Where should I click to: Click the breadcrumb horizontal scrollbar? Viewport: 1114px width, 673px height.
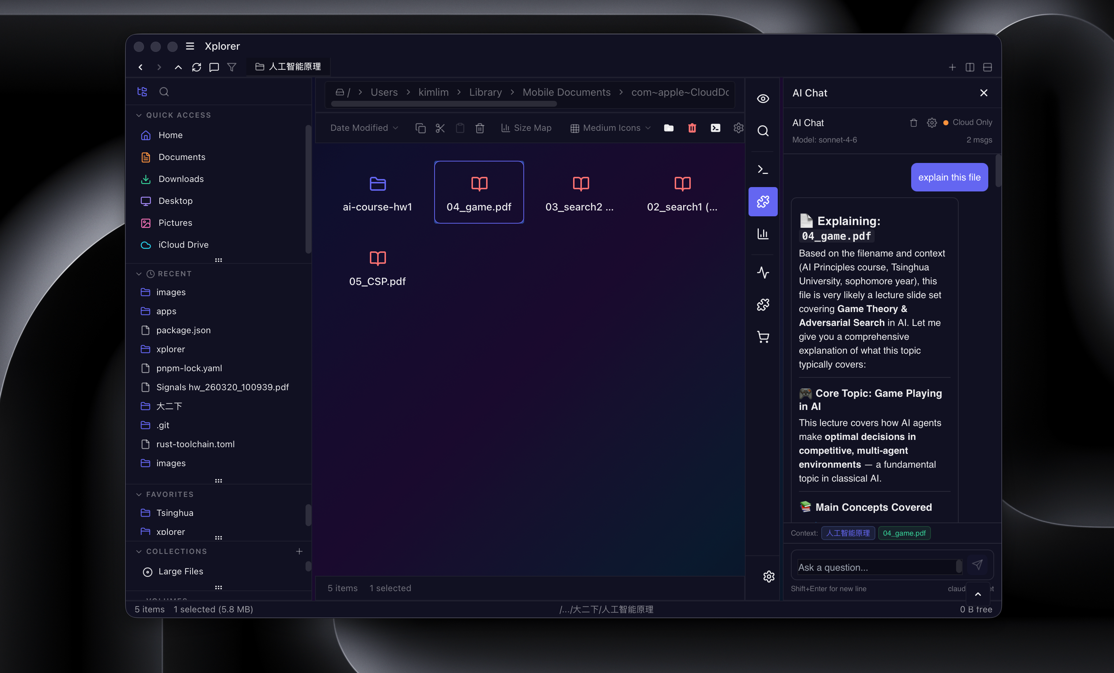(x=444, y=104)
